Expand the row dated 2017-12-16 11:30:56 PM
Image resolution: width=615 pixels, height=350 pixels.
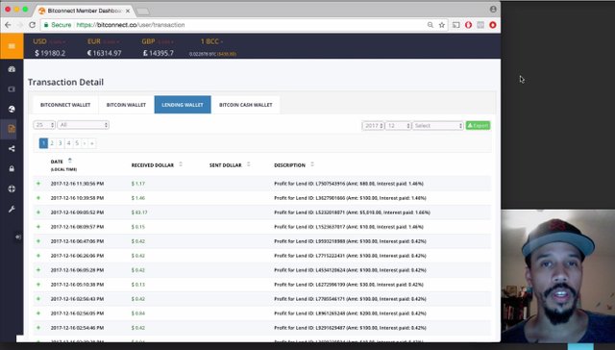point(38,184)
